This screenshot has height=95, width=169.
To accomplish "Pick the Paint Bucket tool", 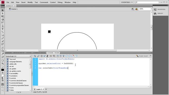I will click(3, 51).
